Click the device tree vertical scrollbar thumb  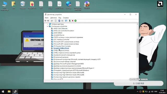point(138,48)
